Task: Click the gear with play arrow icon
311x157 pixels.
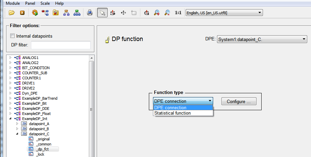Action: [x=34, y=13]
